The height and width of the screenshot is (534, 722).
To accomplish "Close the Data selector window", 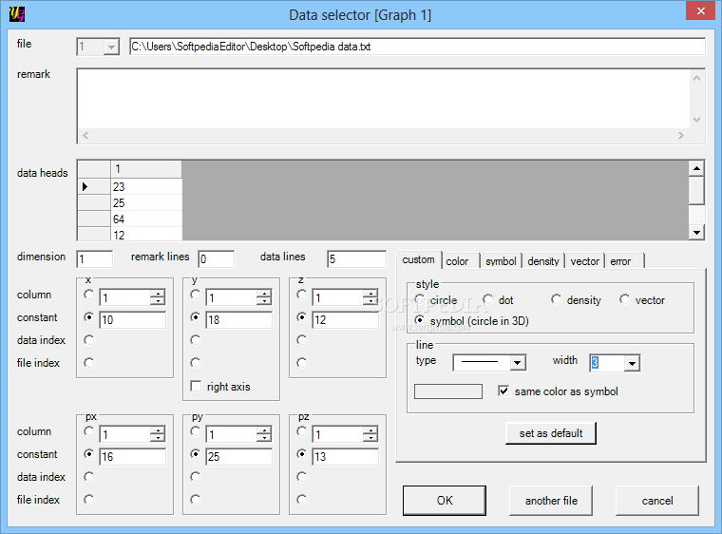I will (700, 11).
